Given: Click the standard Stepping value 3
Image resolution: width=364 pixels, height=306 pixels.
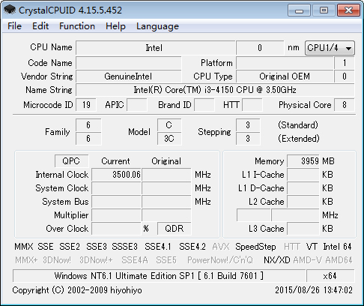Looking at the screenshot, I should point(248,125).
